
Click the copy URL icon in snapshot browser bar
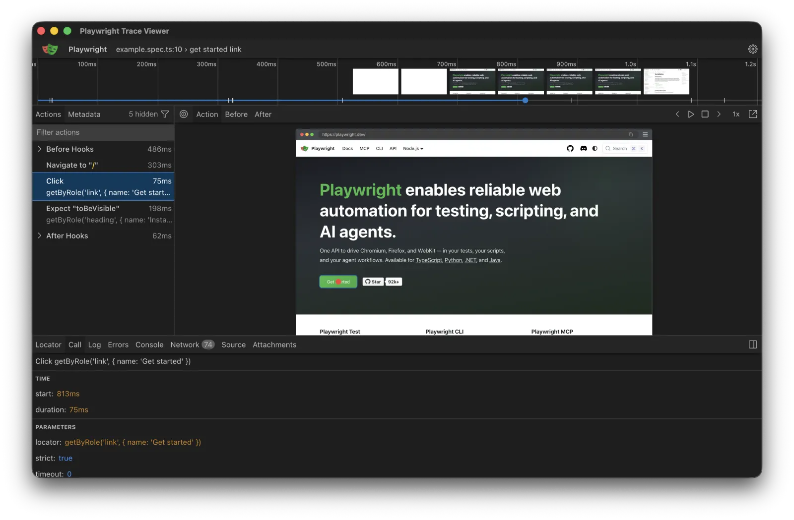pos(631,134)
